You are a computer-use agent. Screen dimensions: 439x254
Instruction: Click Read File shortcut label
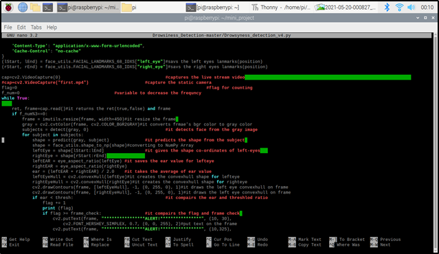click(61, 245)
